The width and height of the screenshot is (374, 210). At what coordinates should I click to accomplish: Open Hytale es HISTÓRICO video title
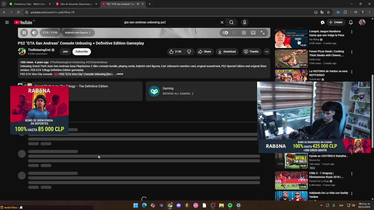click(328, 156)
